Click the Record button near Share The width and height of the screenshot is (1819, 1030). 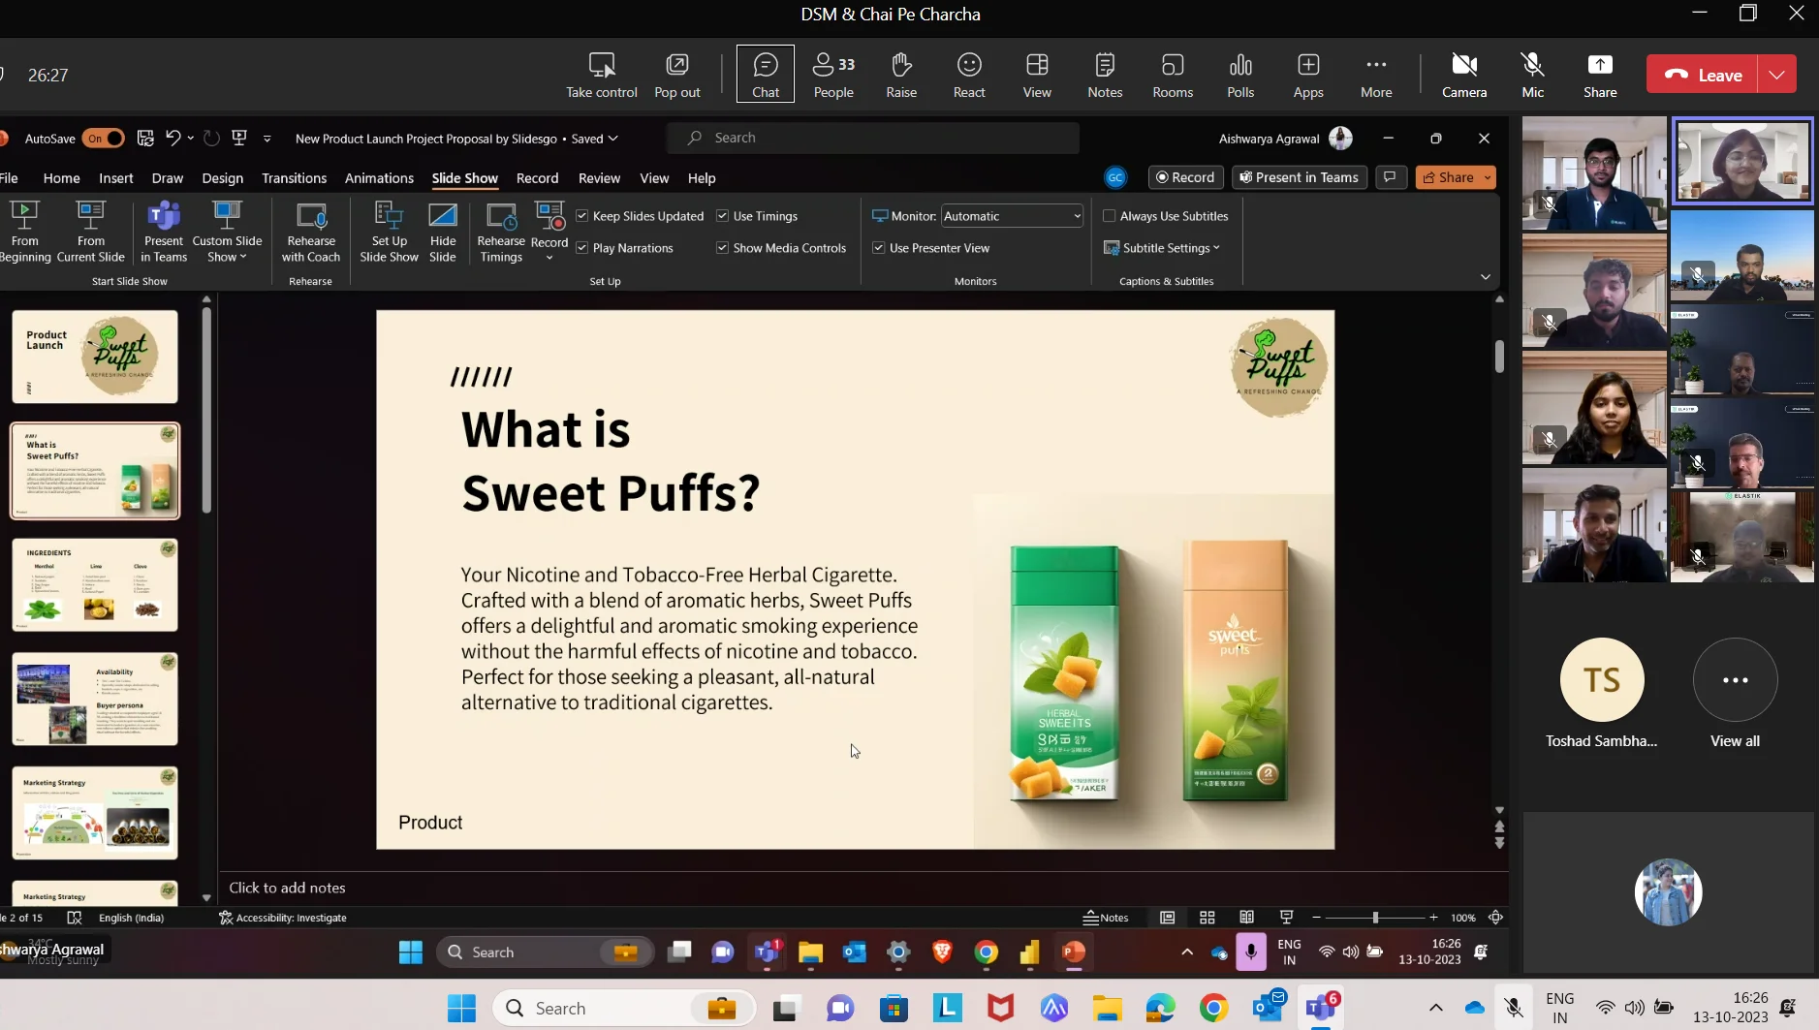coord(1184,177)
